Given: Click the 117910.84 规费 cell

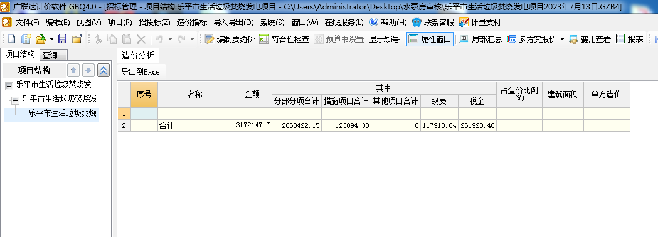Looking at the screenshot, I should click(439, 125).
